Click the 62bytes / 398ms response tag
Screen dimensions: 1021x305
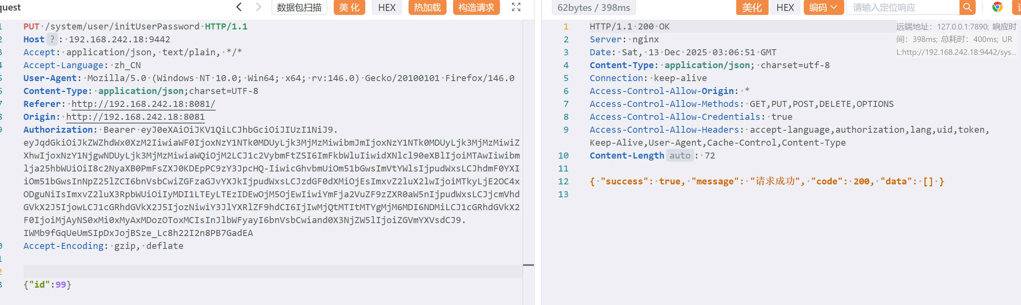click(593, 7)
